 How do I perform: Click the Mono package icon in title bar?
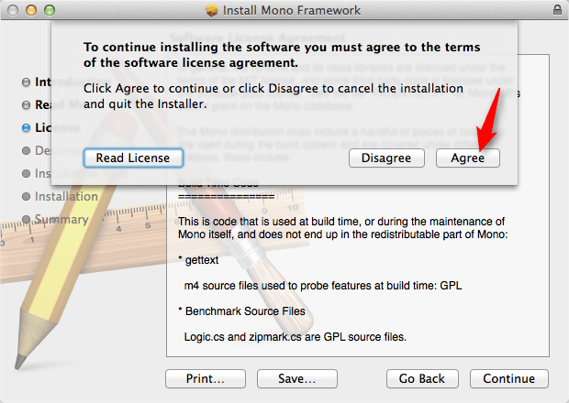(212, 10)
